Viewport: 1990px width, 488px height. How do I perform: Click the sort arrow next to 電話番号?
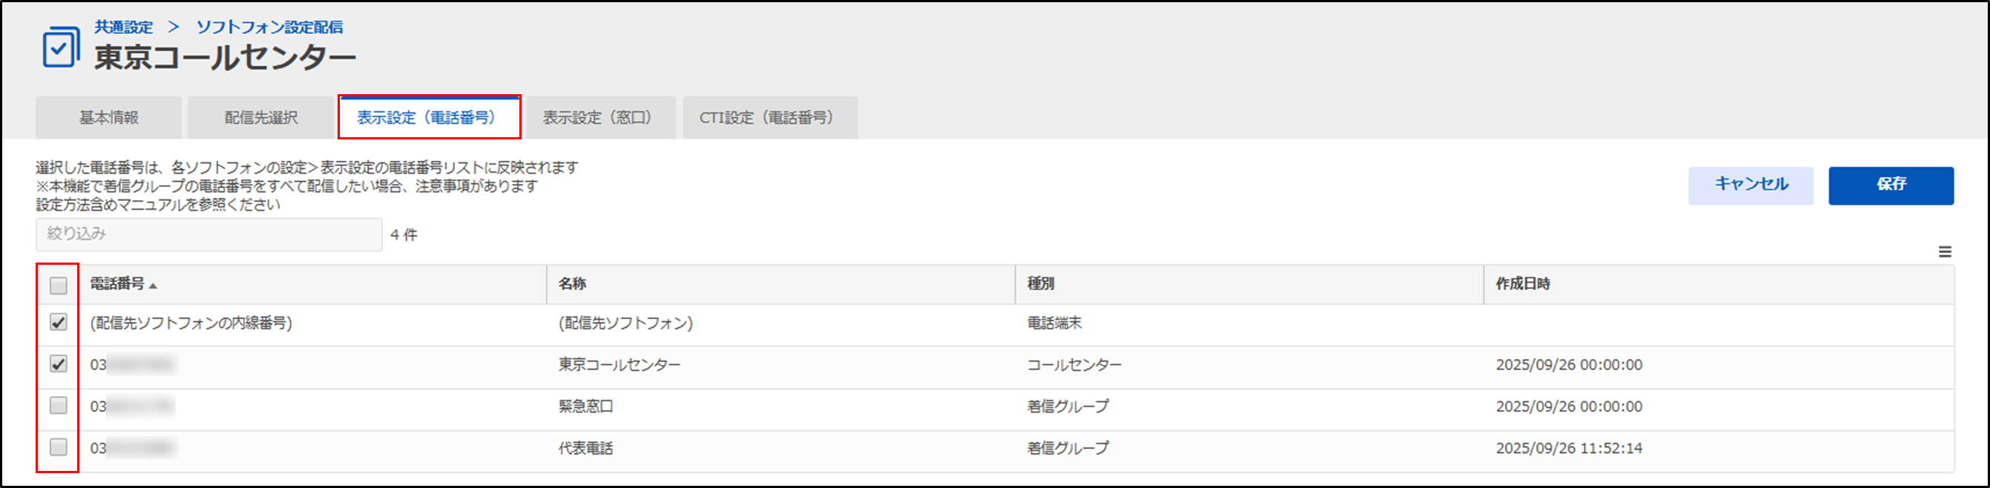153,286
